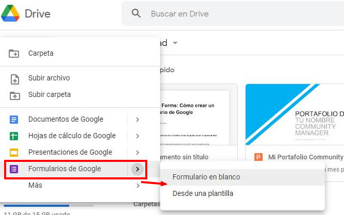Select Documentos de Google
The width and height of the screenshot is (344, 215).
(66, 119)
